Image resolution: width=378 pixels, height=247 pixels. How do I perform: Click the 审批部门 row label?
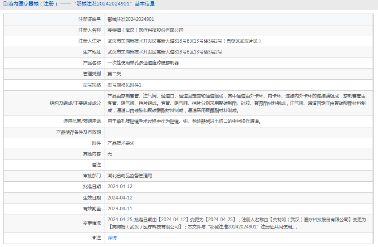click(x=92, y=176)
